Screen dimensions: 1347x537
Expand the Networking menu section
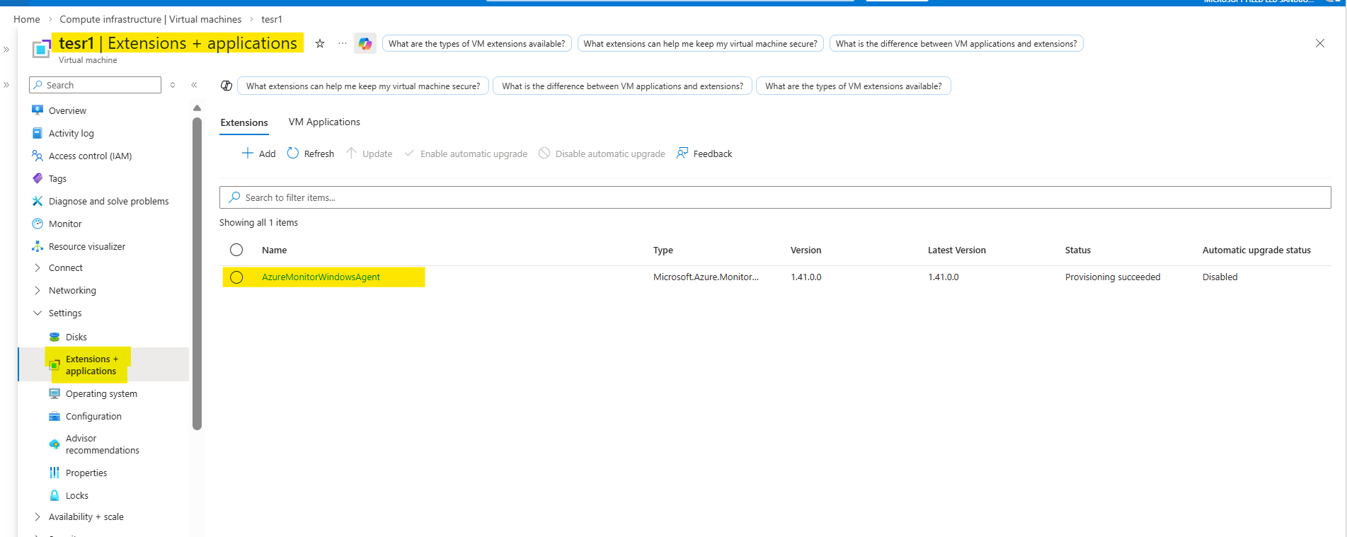click(x=38, y=290)
